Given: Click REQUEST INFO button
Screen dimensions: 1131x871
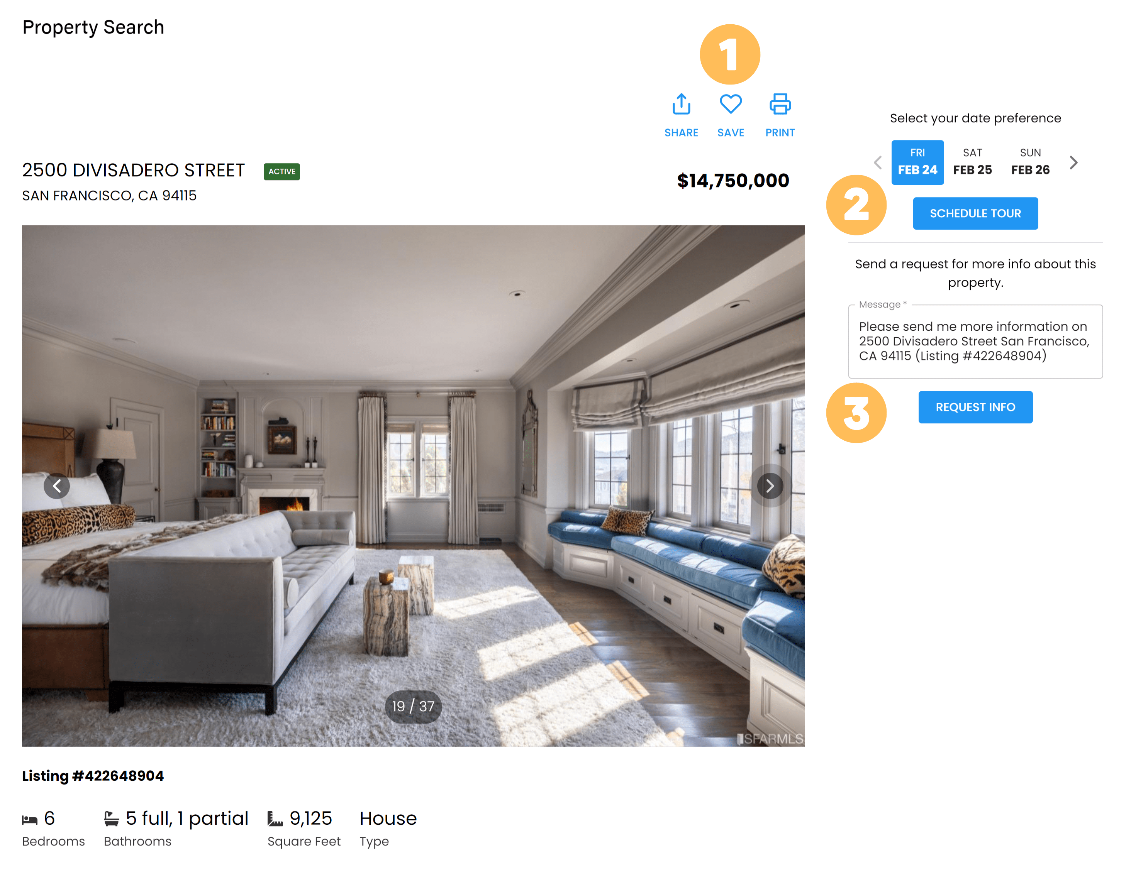Looking at the screenshot, I should coord(975,407).
